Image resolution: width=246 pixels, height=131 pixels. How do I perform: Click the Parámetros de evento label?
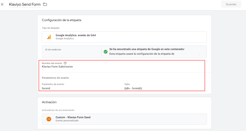point(55,78)
